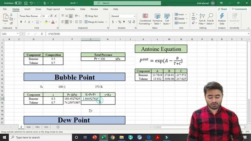Click the Insert Function fx icon
The height and width of the screenshot is (141, 251).
(42, 34)
